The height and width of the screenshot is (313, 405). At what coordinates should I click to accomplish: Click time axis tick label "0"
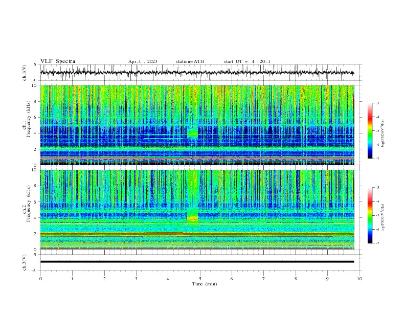pos(40,279)
